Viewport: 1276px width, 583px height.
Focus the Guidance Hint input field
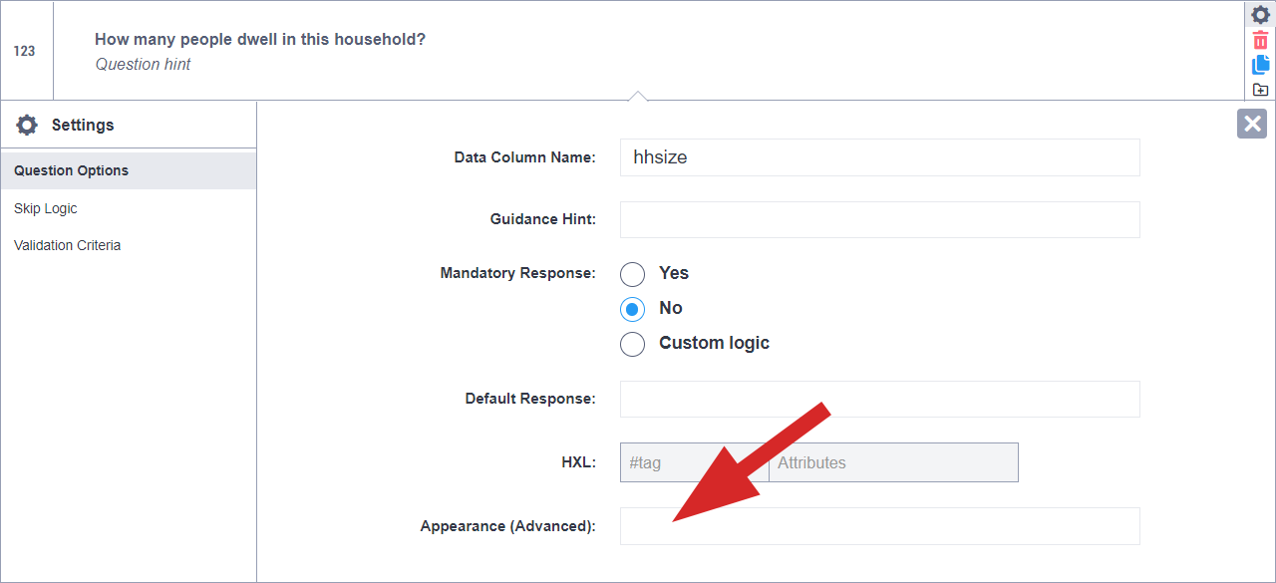(879, 219)
